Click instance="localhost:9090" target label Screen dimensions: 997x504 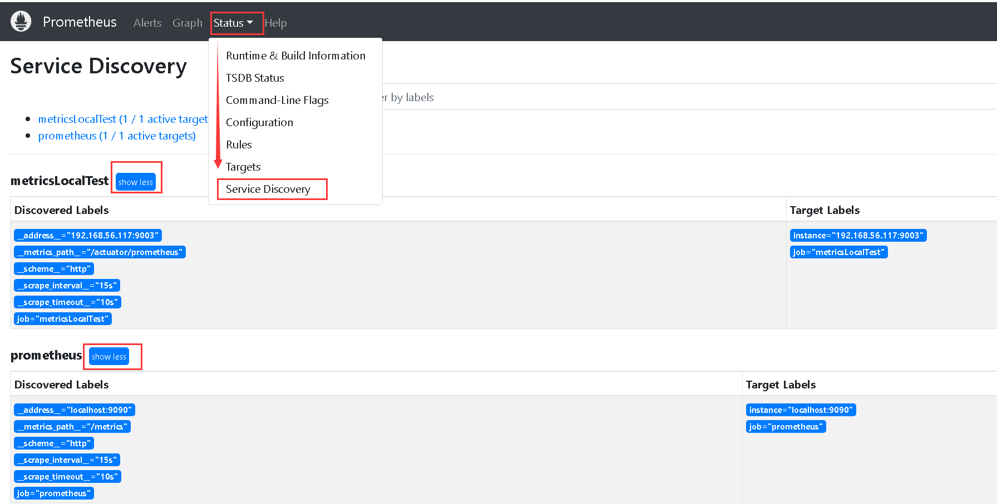(x=801, y=410)
